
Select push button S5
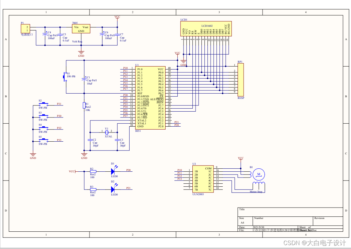(43, 141)
